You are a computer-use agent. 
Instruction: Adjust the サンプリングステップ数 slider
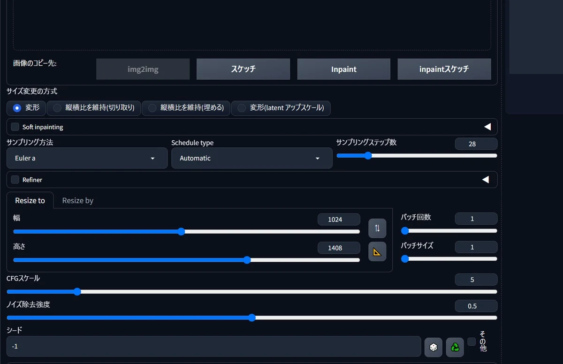click(x=417, y=155)
